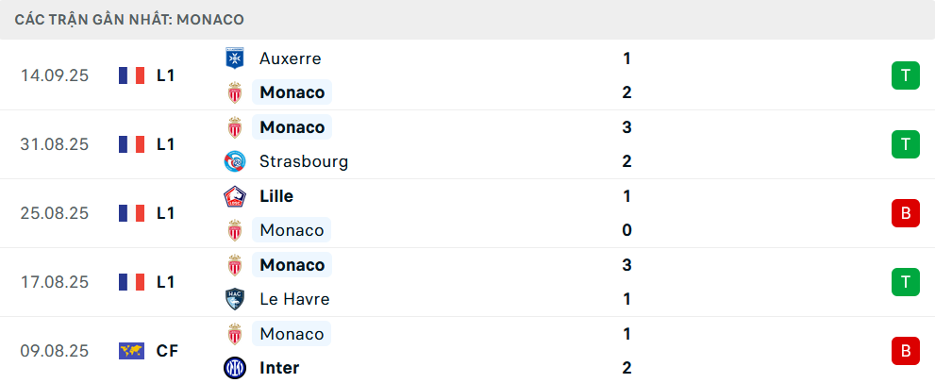Click red B badge for Inter match
Image resolution: width=935 pixels, height=383 pixels.
click(905, 351)
